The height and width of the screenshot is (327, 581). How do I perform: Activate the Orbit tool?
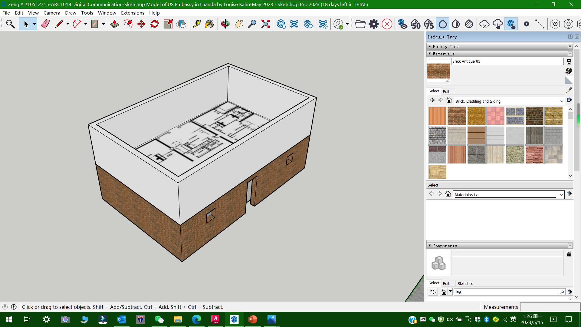coord(225,24)
